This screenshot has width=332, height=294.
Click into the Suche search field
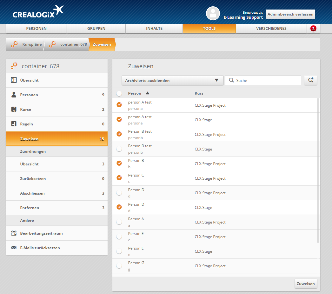(x=267, y=80)
